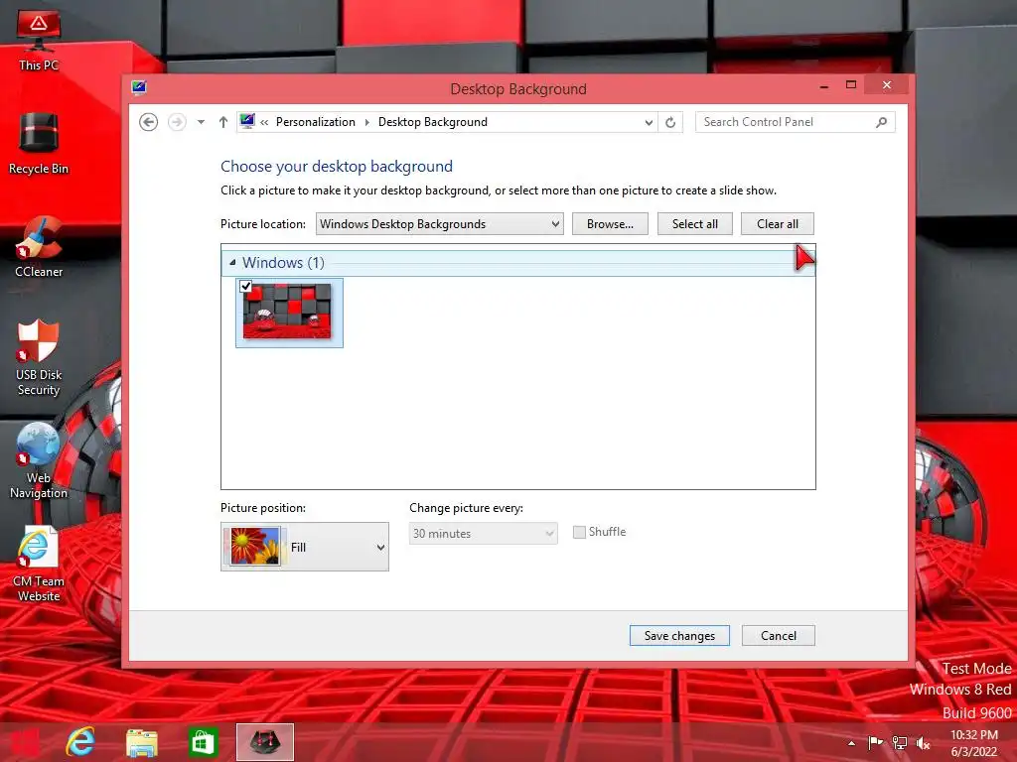Screen dimensions: 1017x762
Task: Open the Action Center flag icon
Action: coord(875,743)
